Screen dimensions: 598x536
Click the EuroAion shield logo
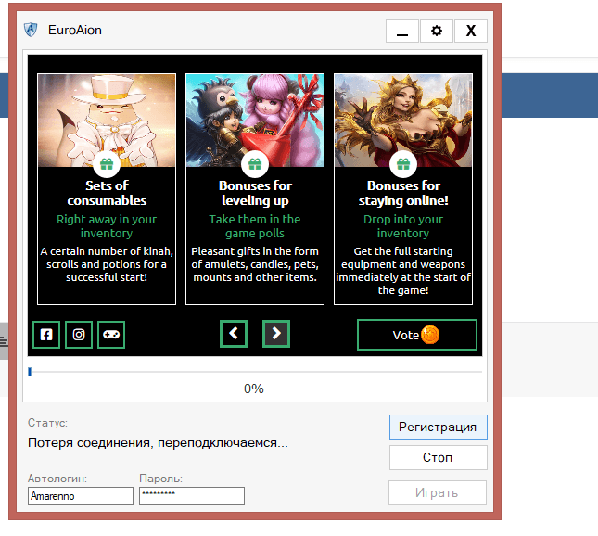[32, 30]
